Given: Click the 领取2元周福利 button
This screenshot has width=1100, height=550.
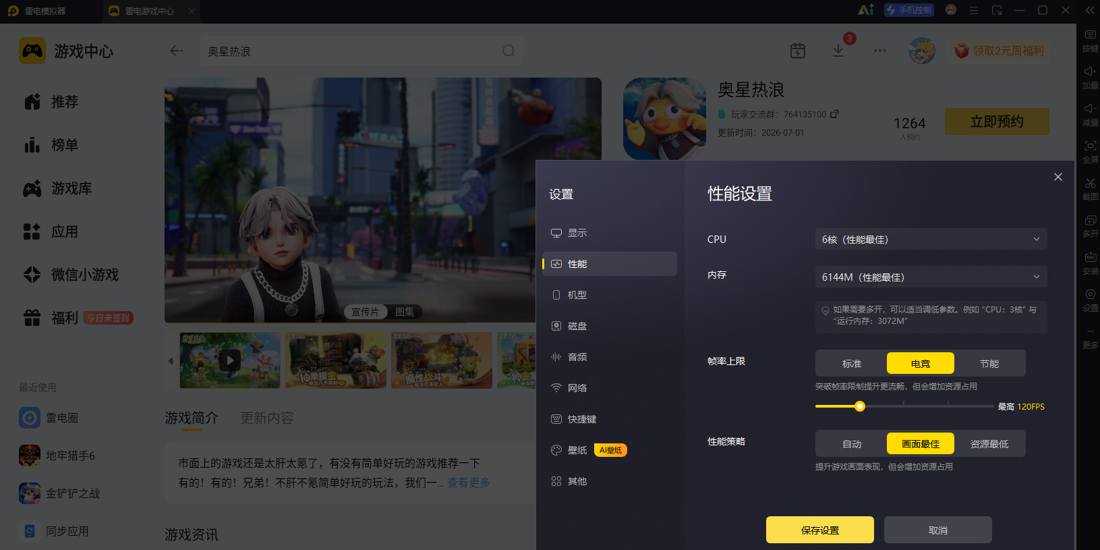Looking at the screenshot, I should click(1000, 51).
